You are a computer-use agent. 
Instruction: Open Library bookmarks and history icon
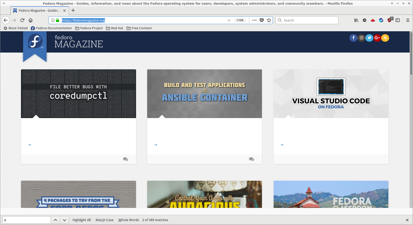356,20
